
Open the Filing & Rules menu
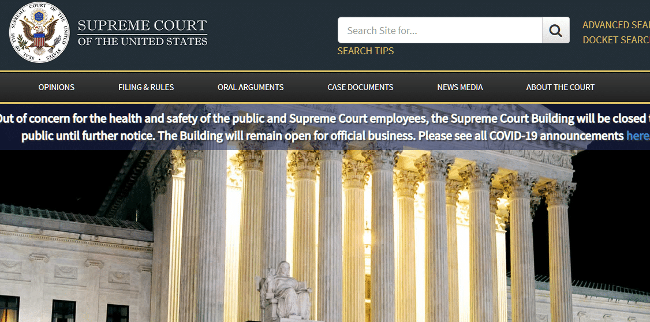146,88
